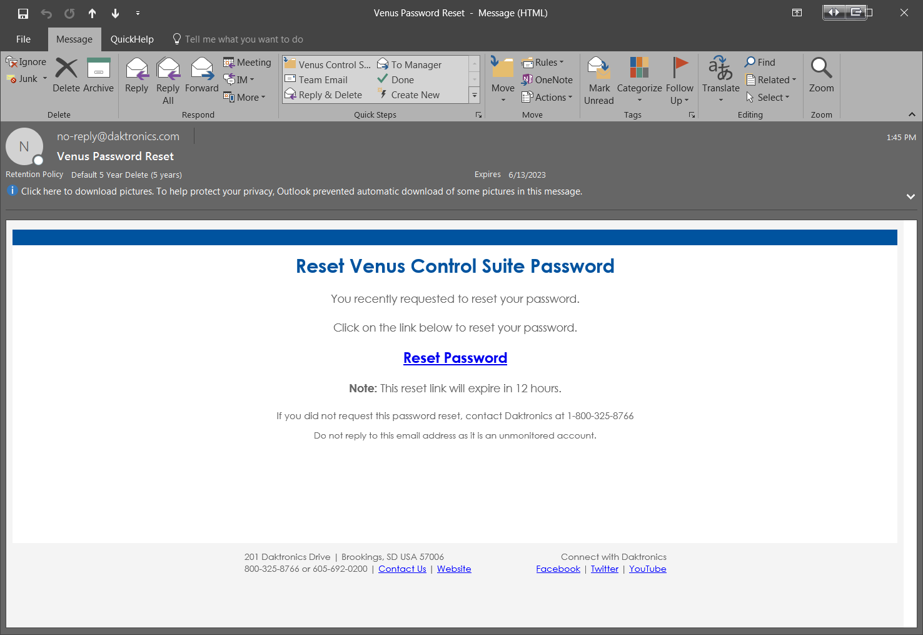Screen dimensions: 923x635
Task: Click Reply All
Action: tap(168, 81)
